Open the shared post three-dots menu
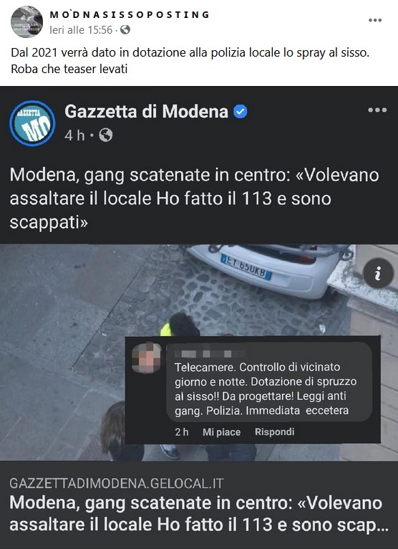The image size is (398, 549). click(x=377, y=110)
